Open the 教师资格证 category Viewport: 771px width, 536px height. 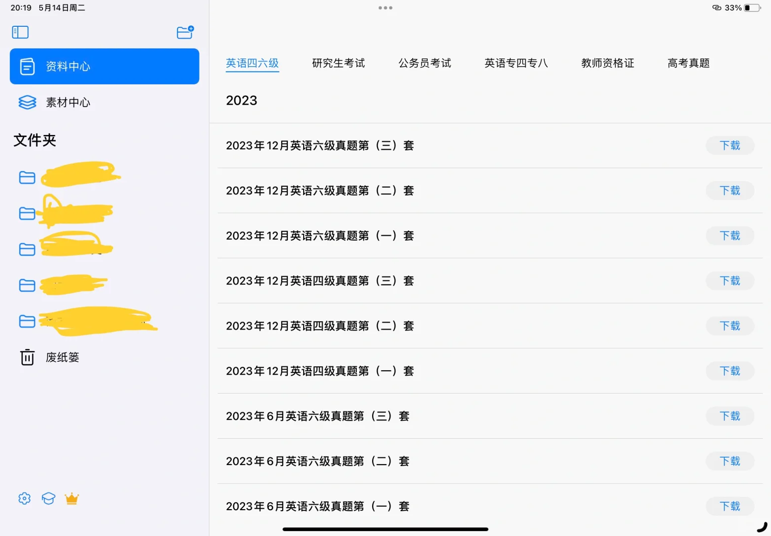coord(607,63)
